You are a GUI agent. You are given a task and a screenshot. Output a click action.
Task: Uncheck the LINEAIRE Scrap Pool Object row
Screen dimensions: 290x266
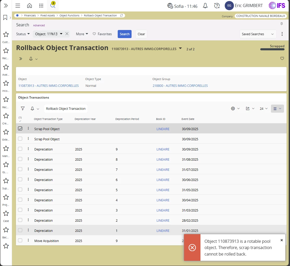(x=20, y=128)
